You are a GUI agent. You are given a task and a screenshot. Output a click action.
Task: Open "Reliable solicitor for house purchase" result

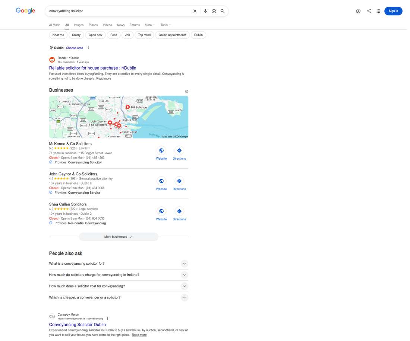pyautogui.click(x=92, y=68)
